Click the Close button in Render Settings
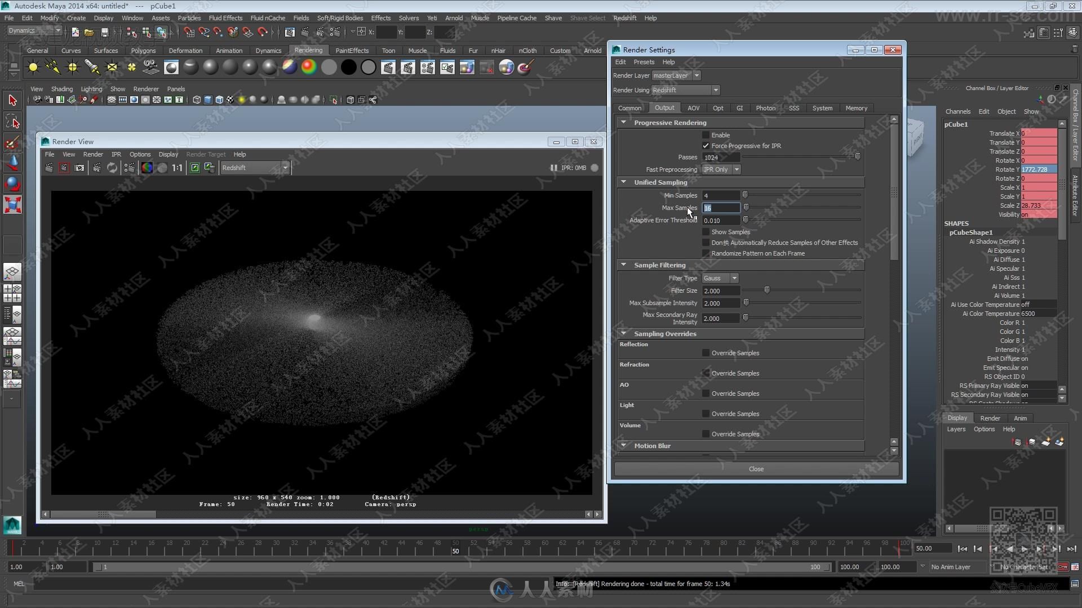Viewport: 1082px width, 608px height. click(x=756, y=468)
